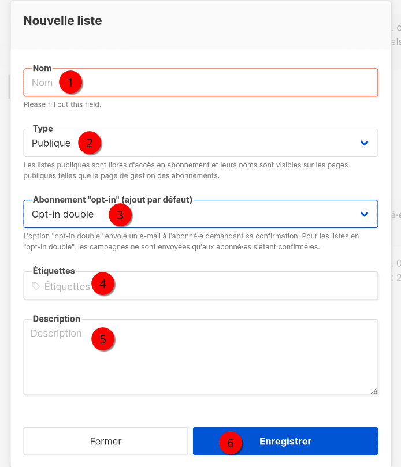Image resolution: width=401 pixels, height=467 pixels.
Task: Click the "Nouvelle liste" dialog title
Action: tap(62, 21)
